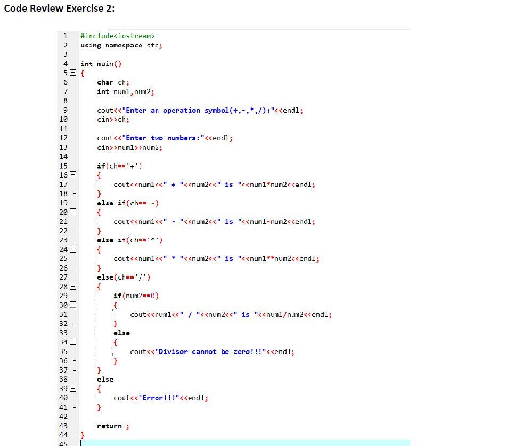Click line number 43 beside return statement

63,426
